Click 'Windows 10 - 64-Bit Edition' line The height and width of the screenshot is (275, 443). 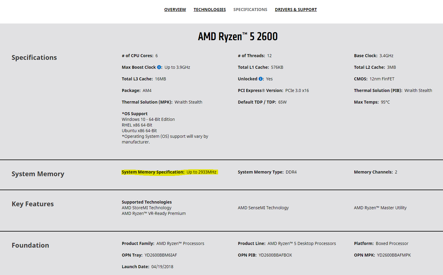148,119
